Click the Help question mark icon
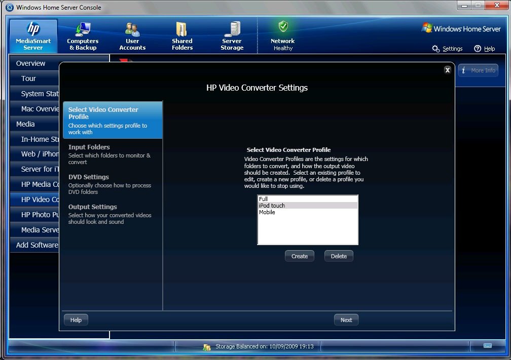511x360 pixels. pyautogui.click(x=478, y=49)
